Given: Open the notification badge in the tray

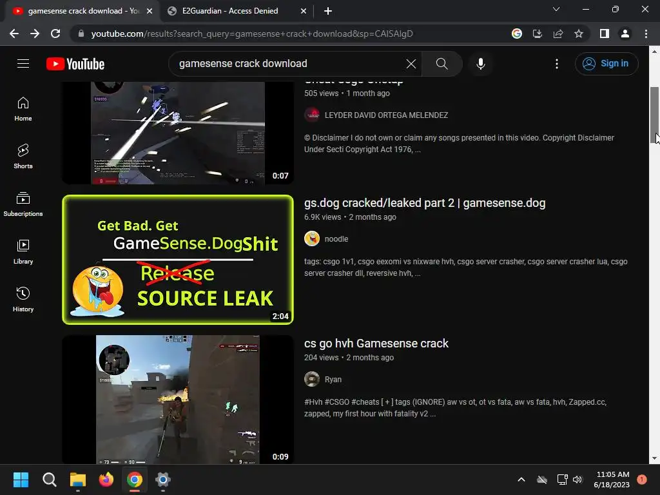Looking at the screenshot, I should 641,479.
